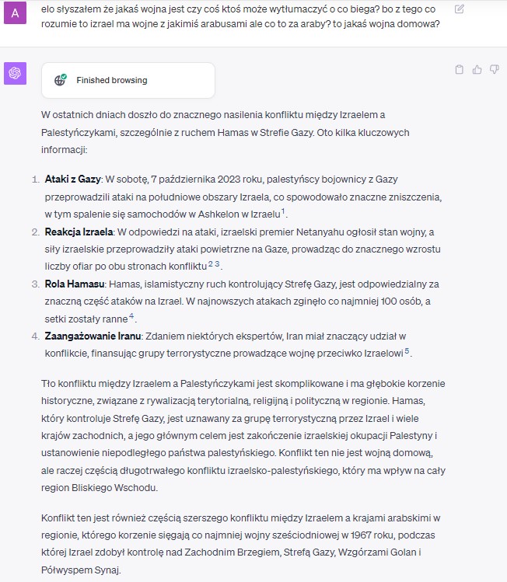Image resolution: width=507 pixels, height=582 pixels.
Task: Click the purple user avatar "A"
Action: pyautogui.click(x=16, y=13)
